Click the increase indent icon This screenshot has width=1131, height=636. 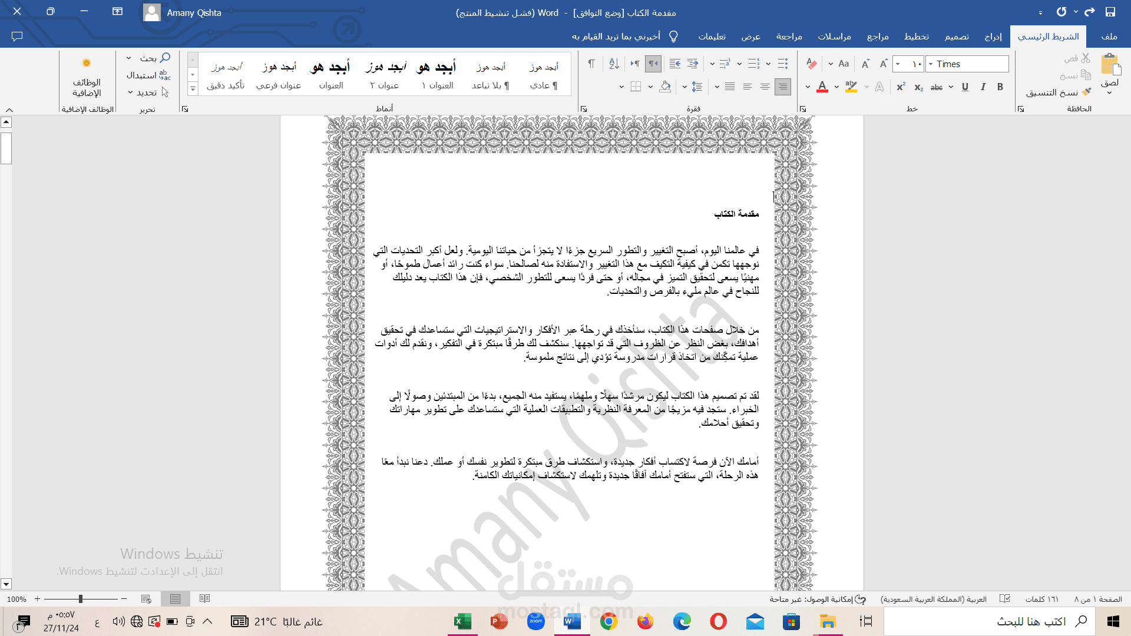click(x=675, y=64)
